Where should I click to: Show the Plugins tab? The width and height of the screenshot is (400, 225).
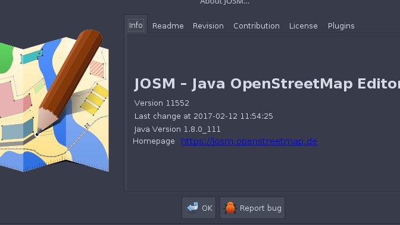(341, 26)
